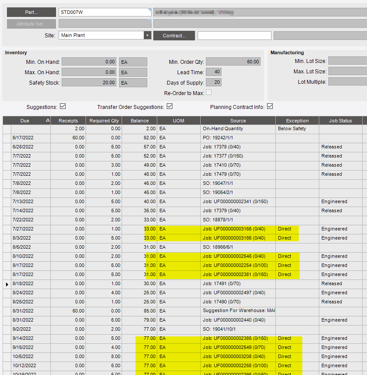Click the Direct exception for job UF000000003166
This screenshot has width=367, height=375.
298,238
